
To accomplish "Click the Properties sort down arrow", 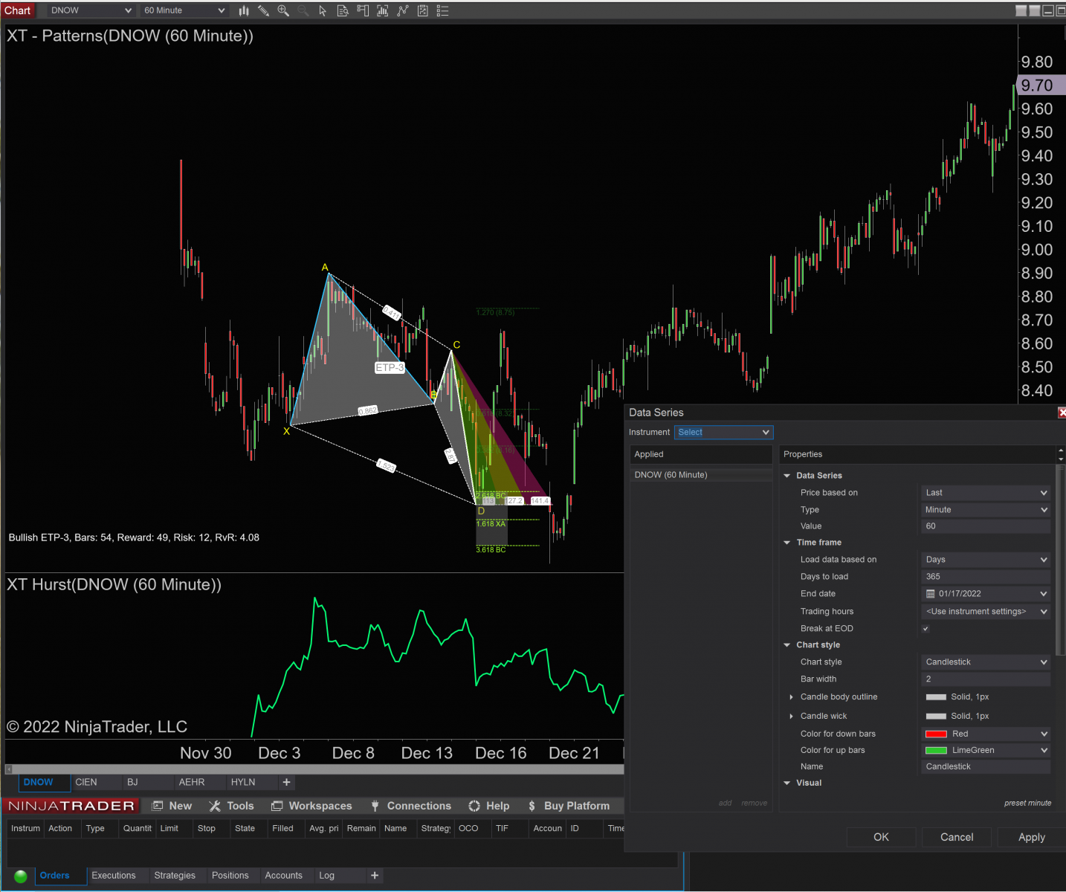I will 1060,459.
